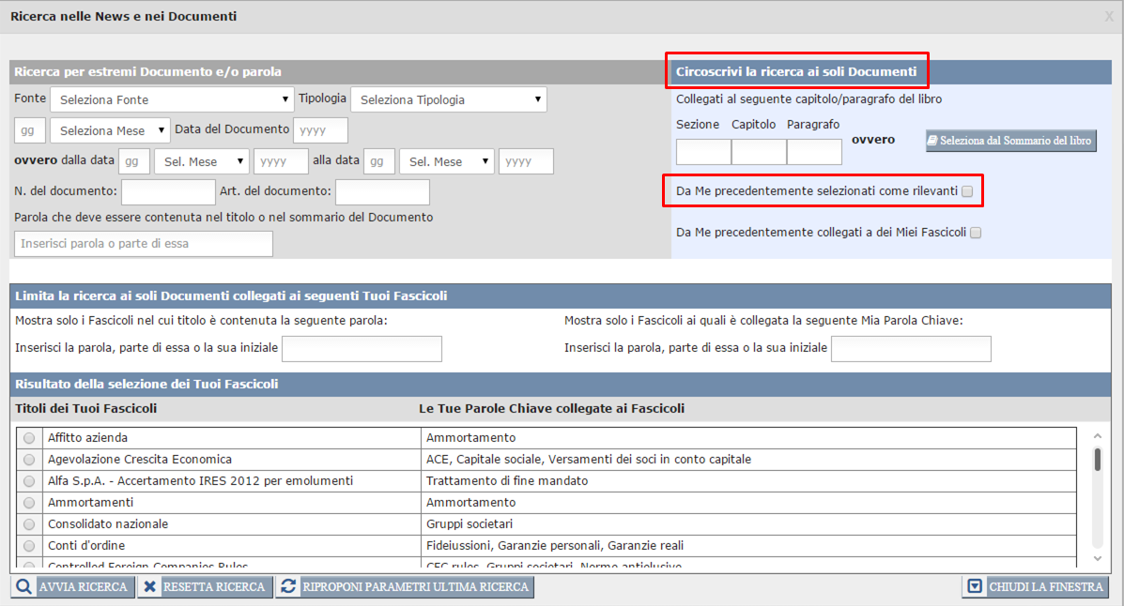Image resolution: width=1124 pixels, height=606 pixels.
Task: Open the Seleziona Mese dropdown
Action: pyautogui.click(x=110, y=130)
